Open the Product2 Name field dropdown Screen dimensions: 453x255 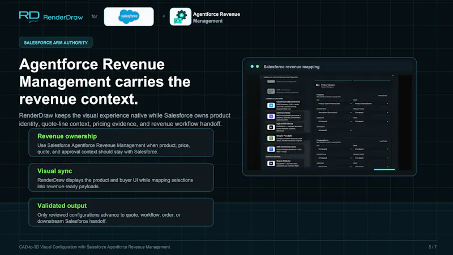click(371, 103)
